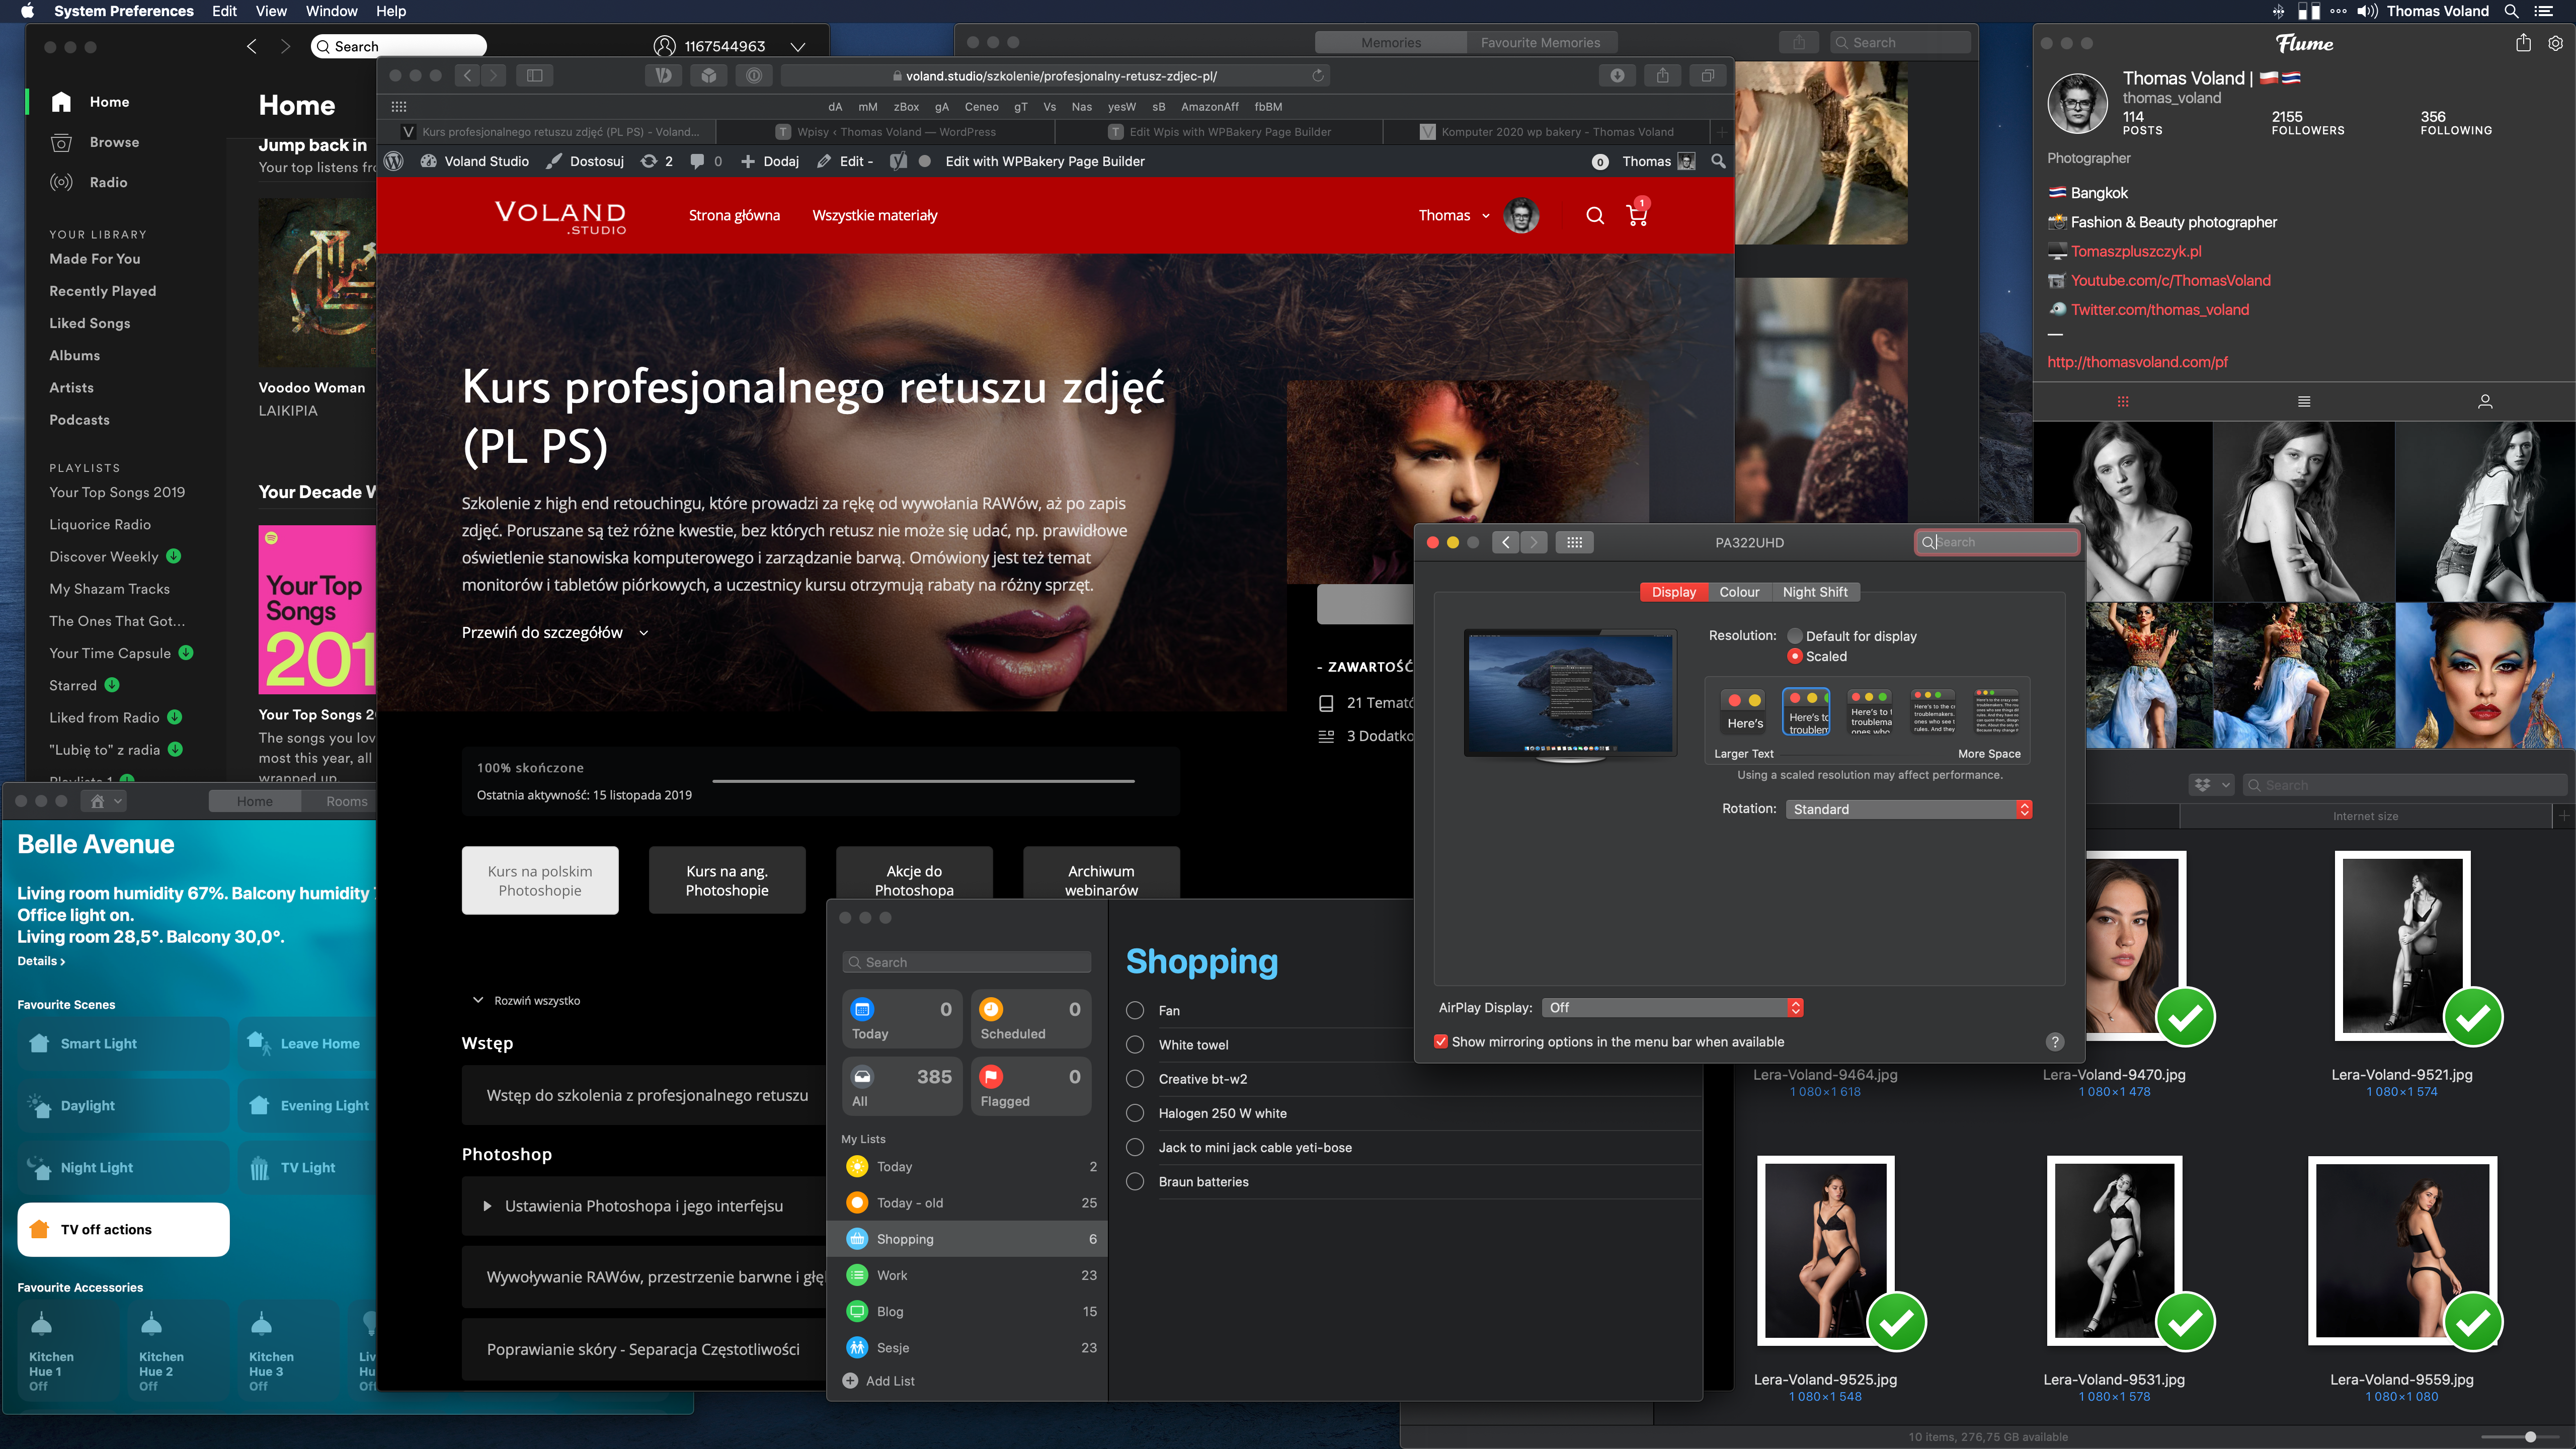Click Add List plus icon in Reminders
The height and width of the screenshot is (1449, 2576).
[x=850, y=1380]
